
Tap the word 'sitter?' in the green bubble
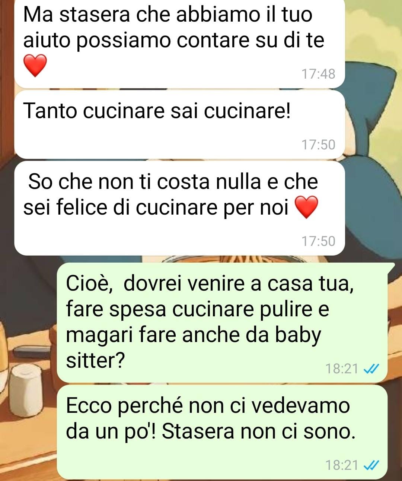pos(95,360)
